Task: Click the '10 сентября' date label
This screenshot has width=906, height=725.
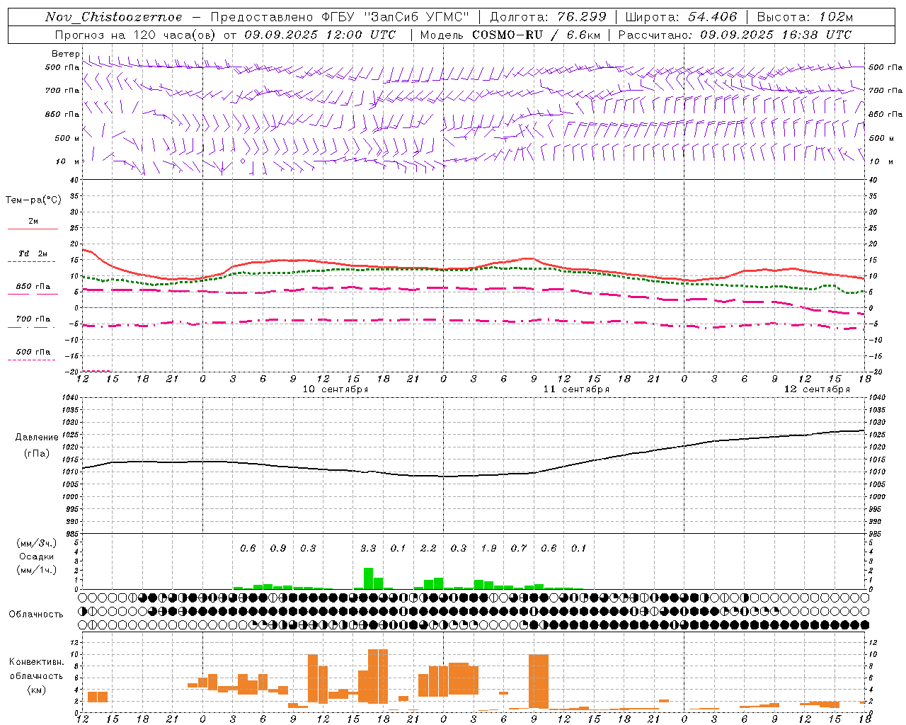Action: pos(336,389)
